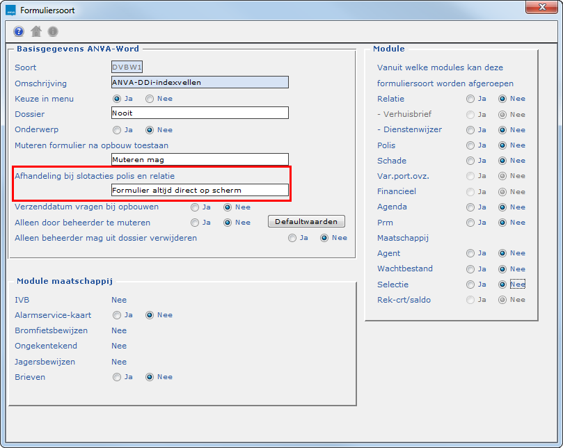Select Ja for Brieven
Viewport: 563px width, 448px height.
point(117,377)
